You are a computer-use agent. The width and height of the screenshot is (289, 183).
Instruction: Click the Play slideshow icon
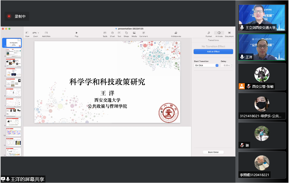[x=76, y=33]
